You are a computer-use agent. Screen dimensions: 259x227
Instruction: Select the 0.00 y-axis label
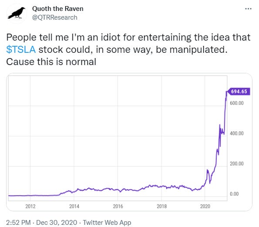tap(234, 194)
